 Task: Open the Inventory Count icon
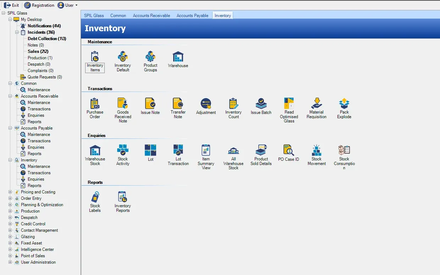point(233,108)
